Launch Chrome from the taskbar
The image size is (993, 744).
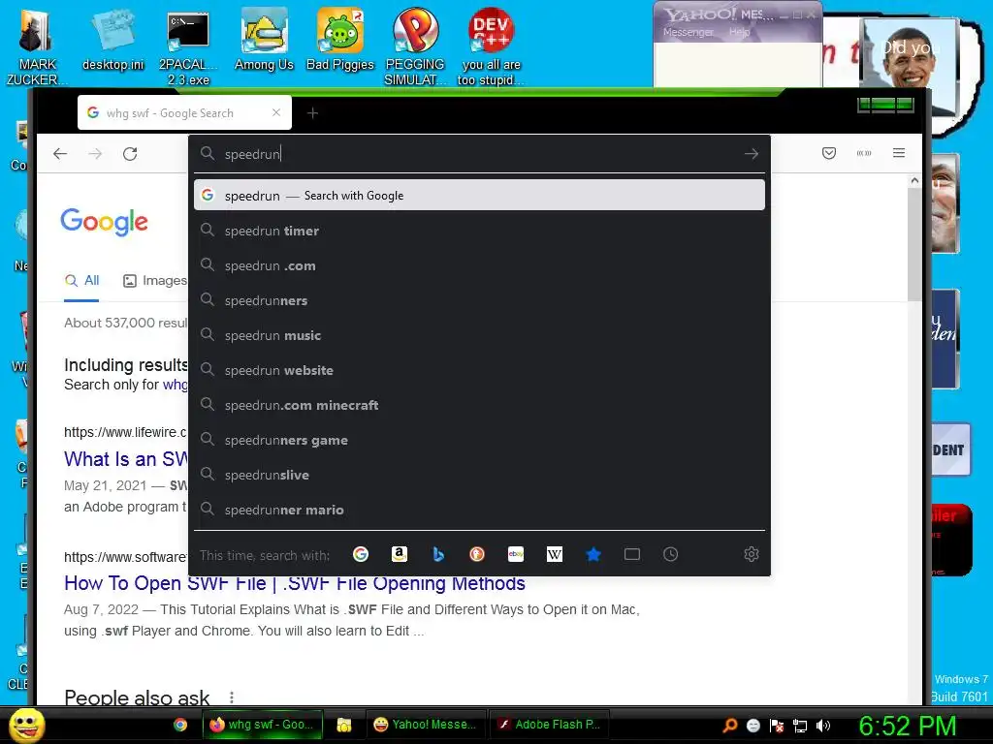tap(180, 725)
